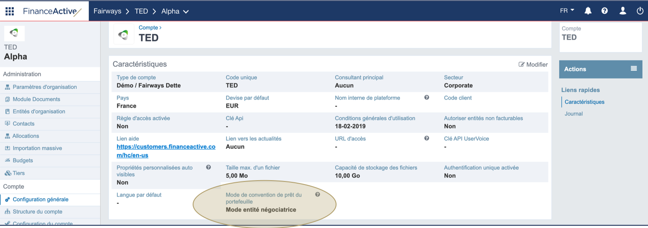
Task: Open Allocations in sidebar
Action: coord(26,136)
